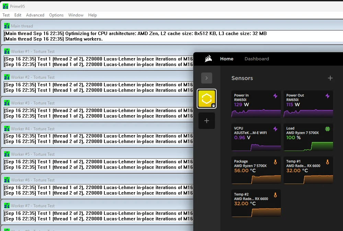
Task: Click the Package thermometer icon
Action: coord(275,162)
